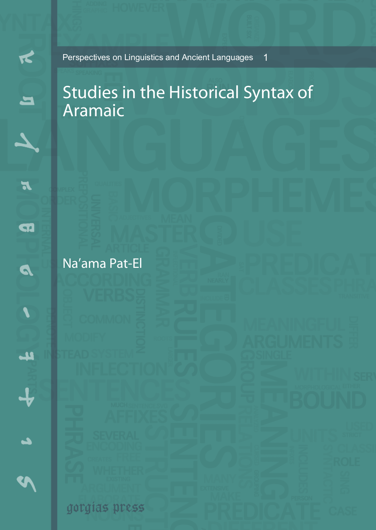Click the author name 'Na'ama Pat-El'
The image size is (376, 530).
pos(102,263)
